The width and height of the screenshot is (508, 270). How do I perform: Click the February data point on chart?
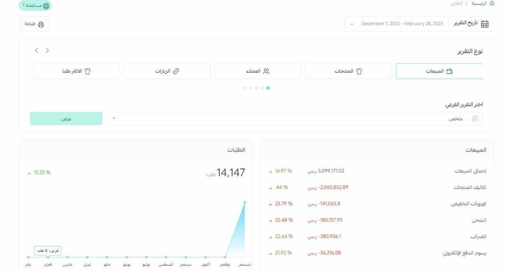coord(48,258)
